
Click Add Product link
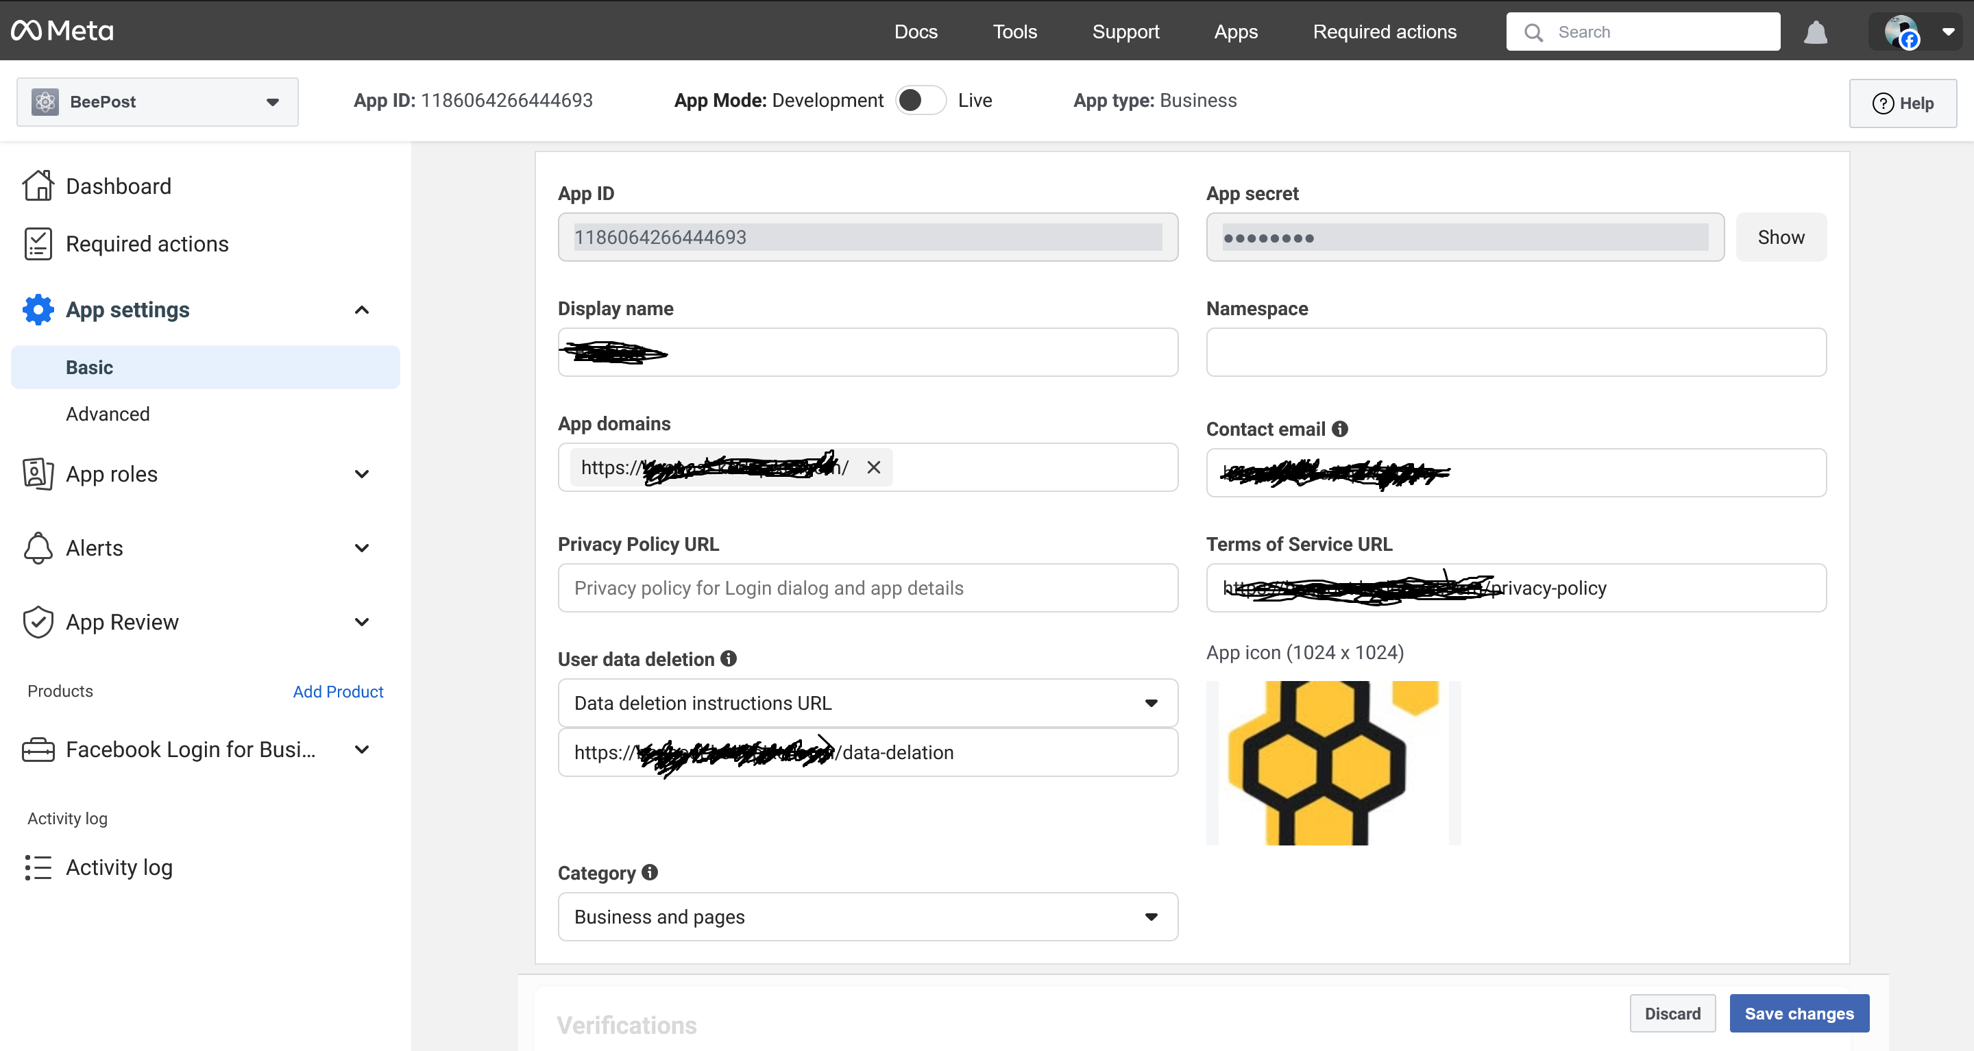(338, 691)
